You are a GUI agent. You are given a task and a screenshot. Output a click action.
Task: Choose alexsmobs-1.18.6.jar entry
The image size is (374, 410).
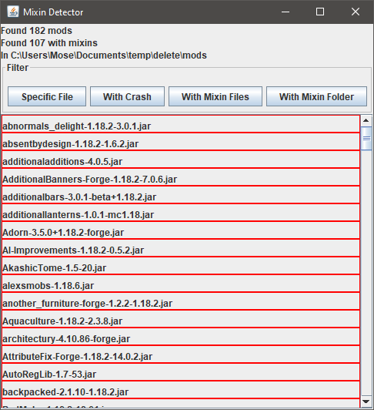181,284
